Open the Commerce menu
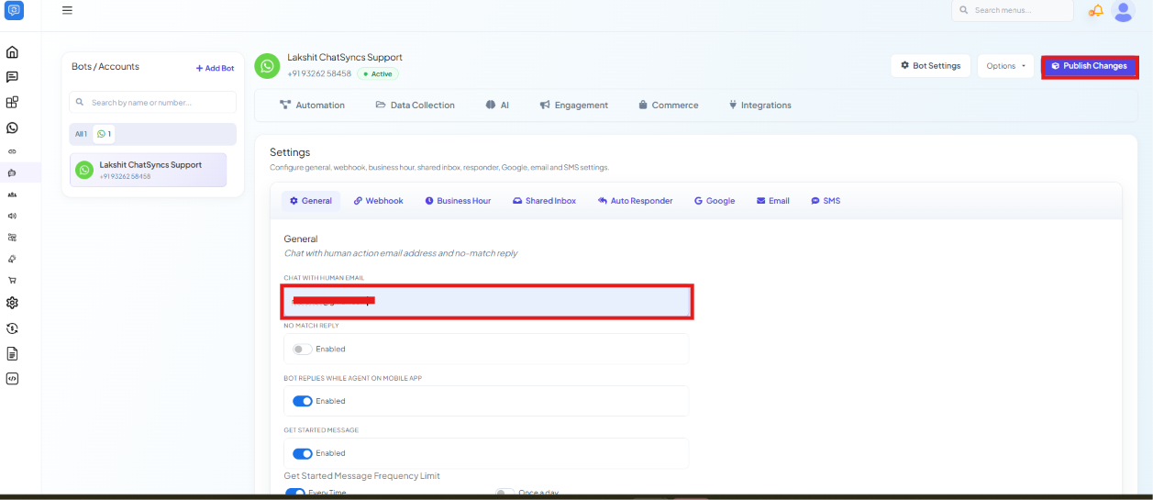 click(x=669, y=106)
